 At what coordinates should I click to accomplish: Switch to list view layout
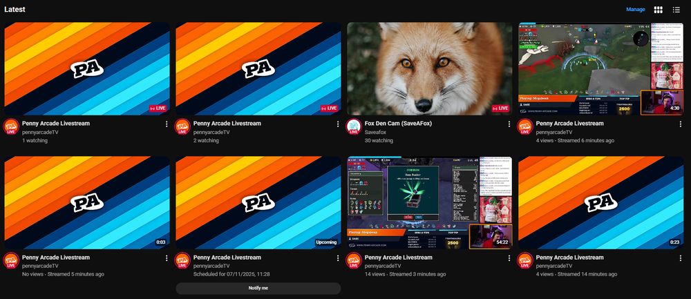676,10
